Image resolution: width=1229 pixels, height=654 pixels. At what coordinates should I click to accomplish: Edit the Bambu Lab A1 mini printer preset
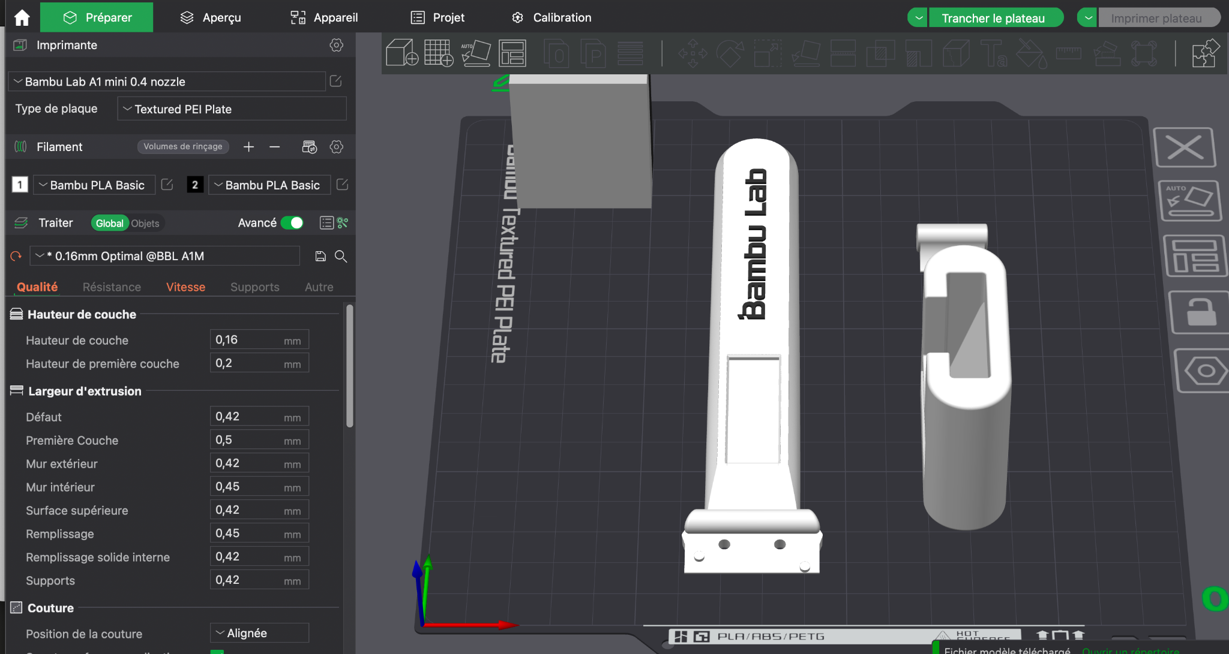(336, 81)
